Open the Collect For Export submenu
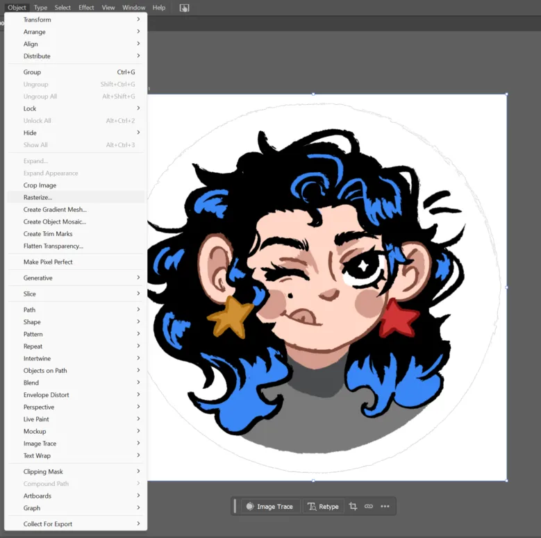Viewport: 541px width, 538px height. [x=76, y=524]
